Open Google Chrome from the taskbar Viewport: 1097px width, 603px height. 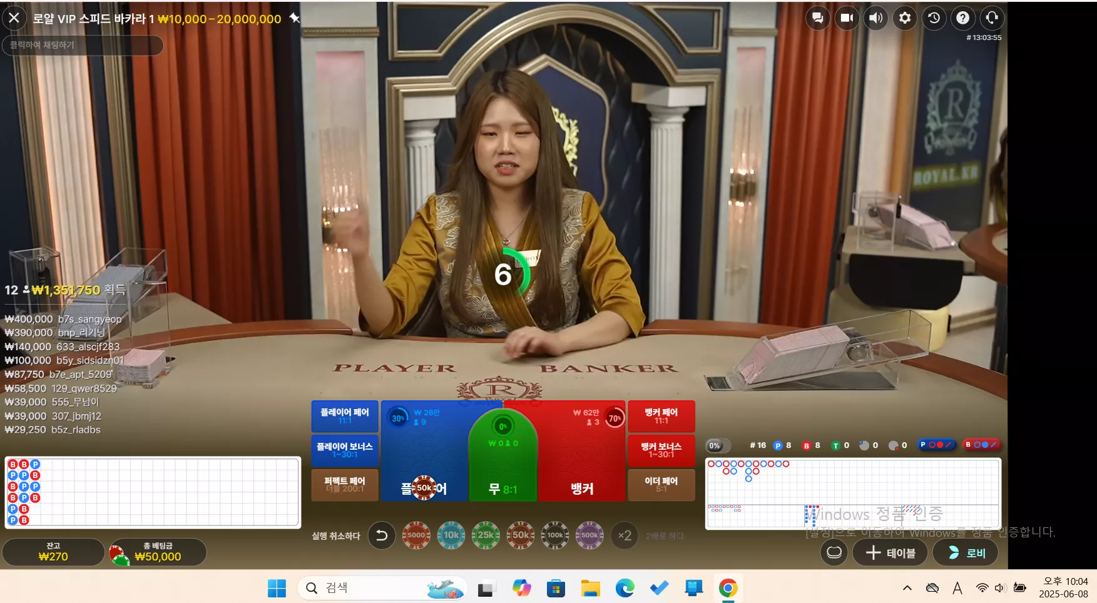pyautogui.click(x=728, y=588)
